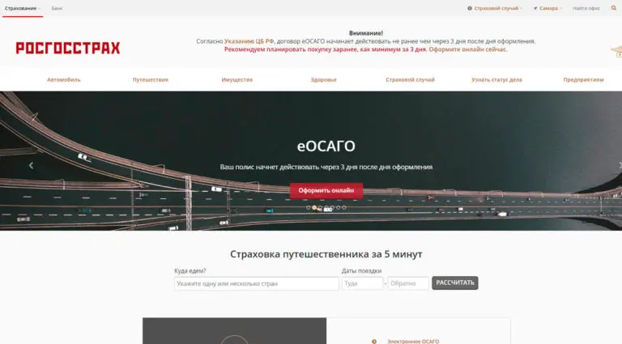
Task: Go to the previous banner slide arrow
Action: pos(31,165)
